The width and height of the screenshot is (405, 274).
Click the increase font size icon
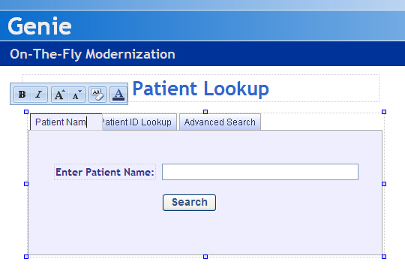coord(60,95)
